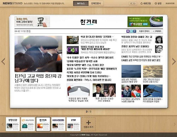Open article 삭카린 사라공 4천만에 다시 드러나
Viewport: 177px width, 137px height.
84,72
